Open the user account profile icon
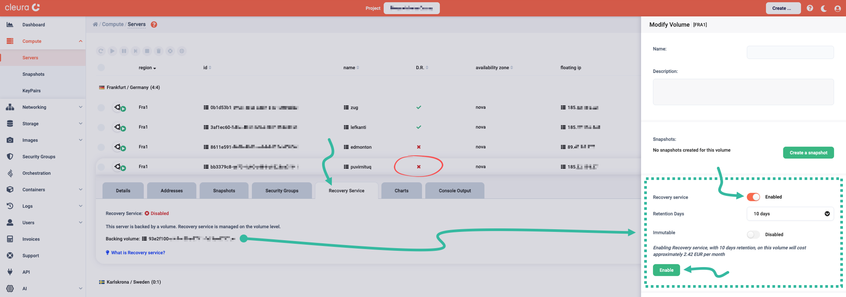The height and width of the screenshot is (297, 846). pyautogui.click(x=838, y=8)
